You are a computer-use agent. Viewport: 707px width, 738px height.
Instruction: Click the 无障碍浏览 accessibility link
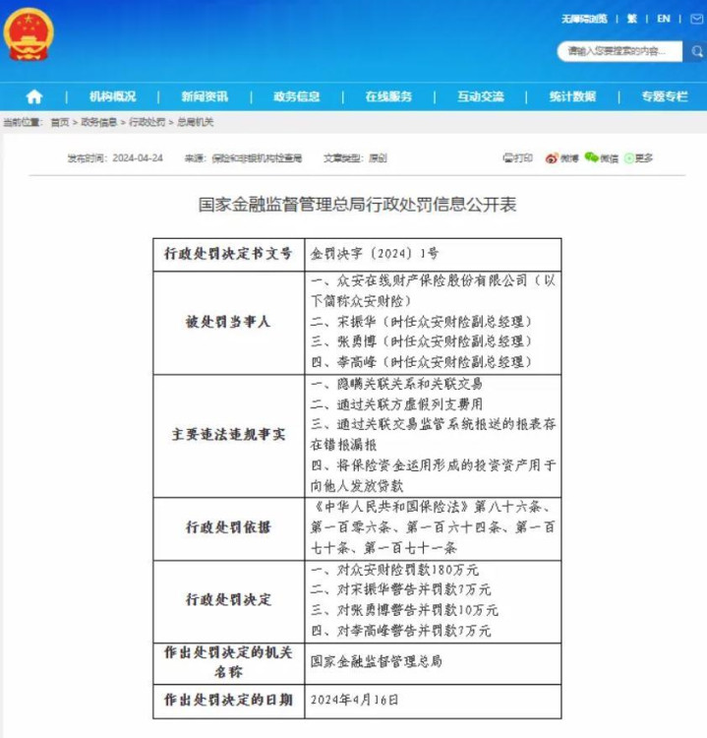(584, 19)
